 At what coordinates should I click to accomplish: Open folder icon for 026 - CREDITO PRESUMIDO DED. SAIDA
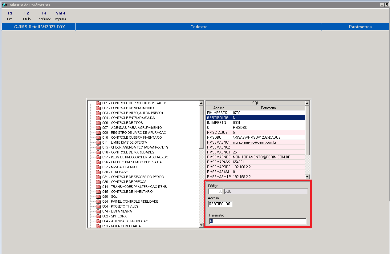point(98,162)
